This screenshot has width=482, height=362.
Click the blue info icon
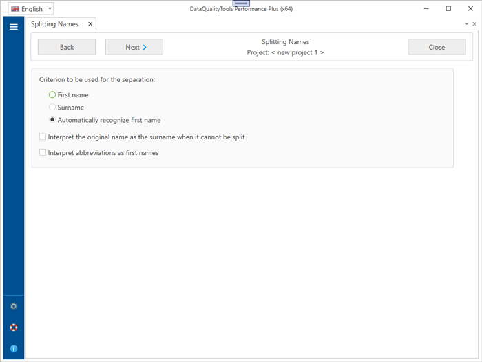pos(13,349)
